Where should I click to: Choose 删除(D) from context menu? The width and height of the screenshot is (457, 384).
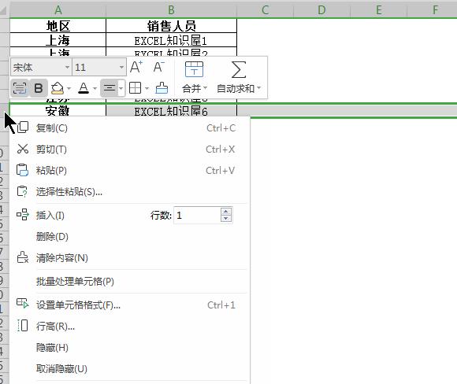coord(129,237)
